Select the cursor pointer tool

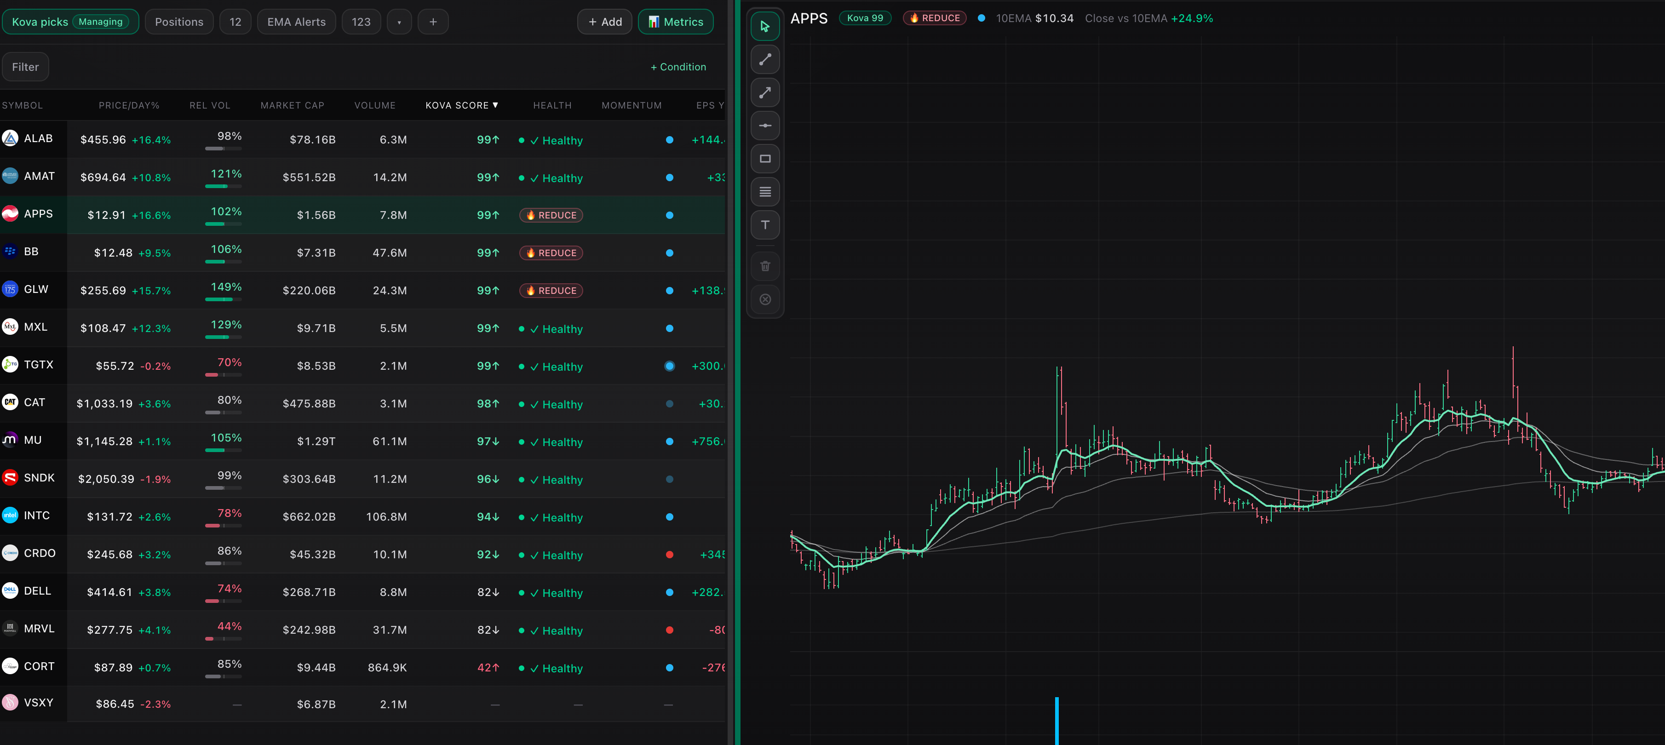[x=764, y=27]
